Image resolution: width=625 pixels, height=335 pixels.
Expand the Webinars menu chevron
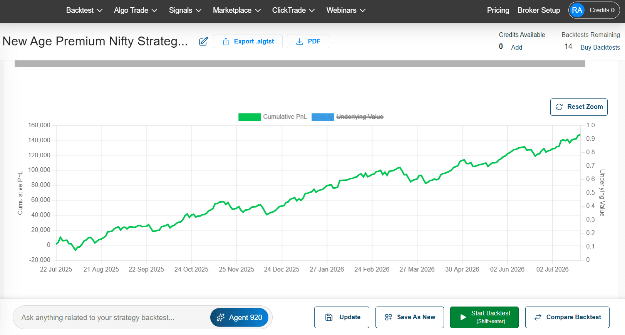[x=363, y=11]
